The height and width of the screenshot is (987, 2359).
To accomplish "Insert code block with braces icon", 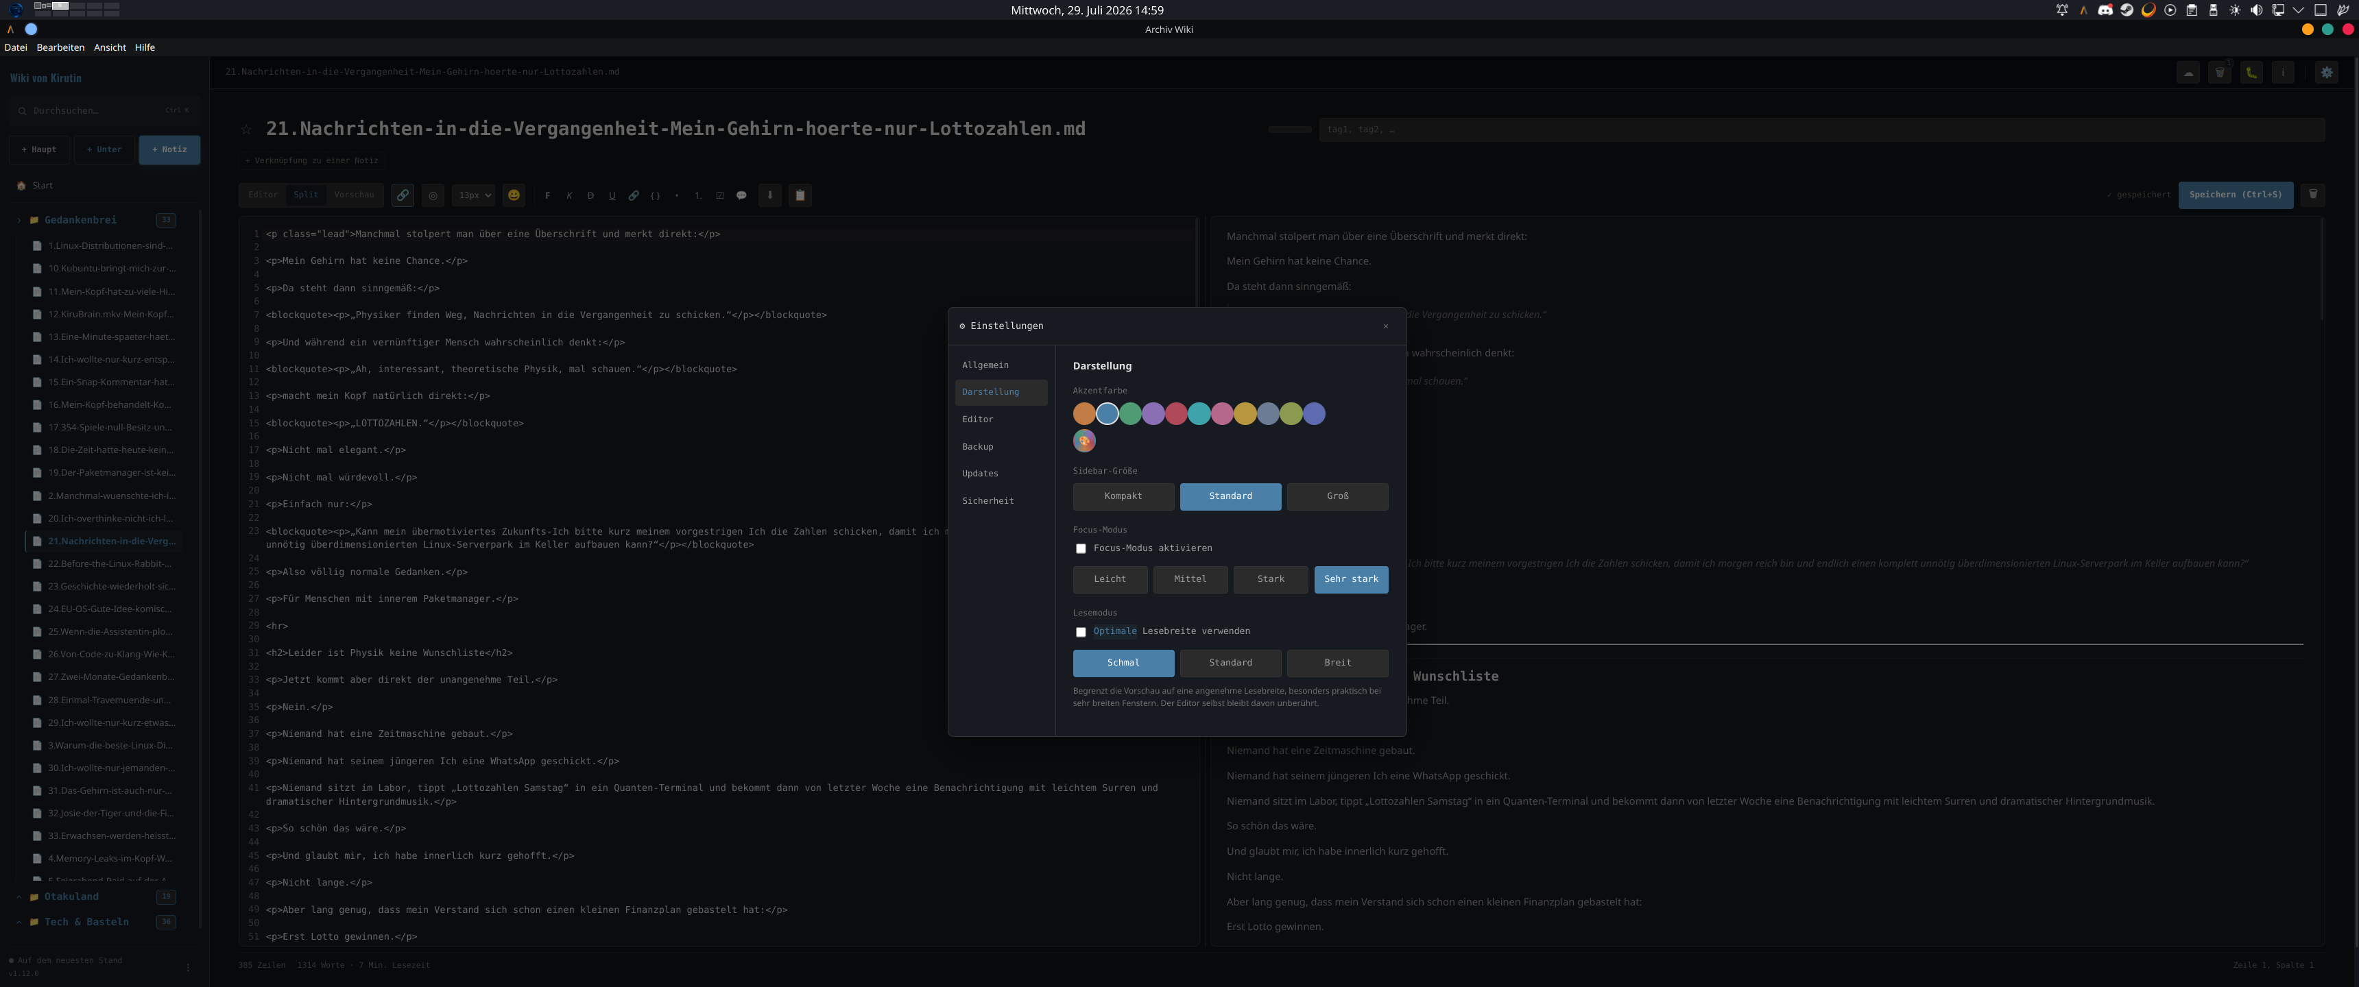I will coord(655,195).
